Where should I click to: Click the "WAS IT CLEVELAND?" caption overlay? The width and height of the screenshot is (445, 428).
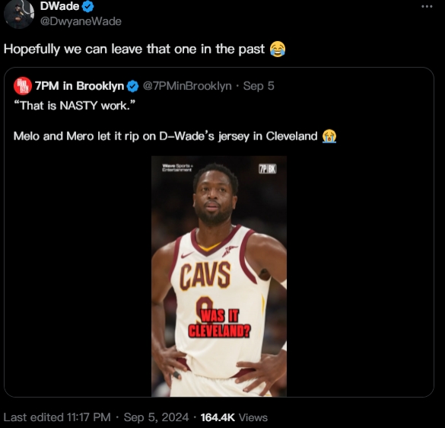[x=219, y=324]
